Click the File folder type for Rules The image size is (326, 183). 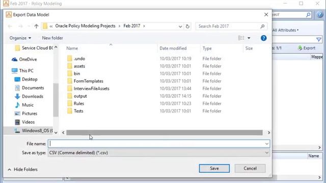point(212,104)
